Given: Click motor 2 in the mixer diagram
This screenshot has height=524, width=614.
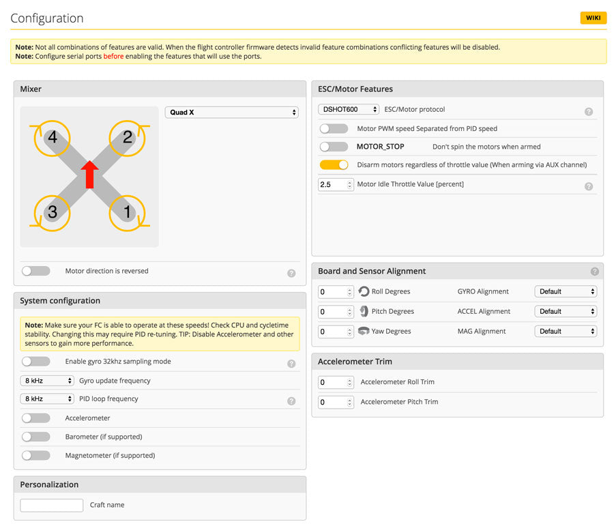Looking at the screenshot, I should click(x=128, y=138).
